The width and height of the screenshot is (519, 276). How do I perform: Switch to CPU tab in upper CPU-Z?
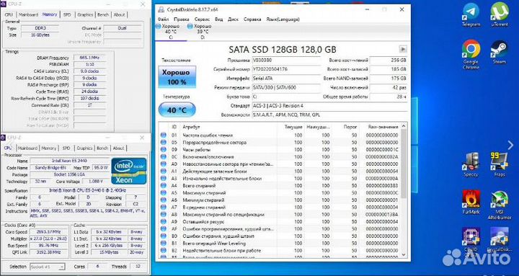pyautogui.click(x=9, y=14)
